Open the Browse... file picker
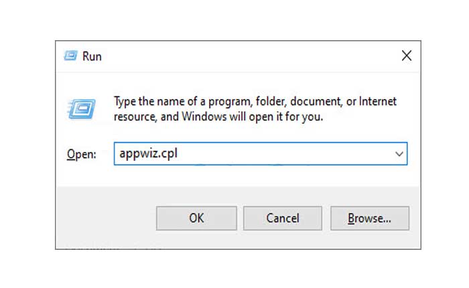The width and height of the screenshot is (469, 288). (369, 218)
